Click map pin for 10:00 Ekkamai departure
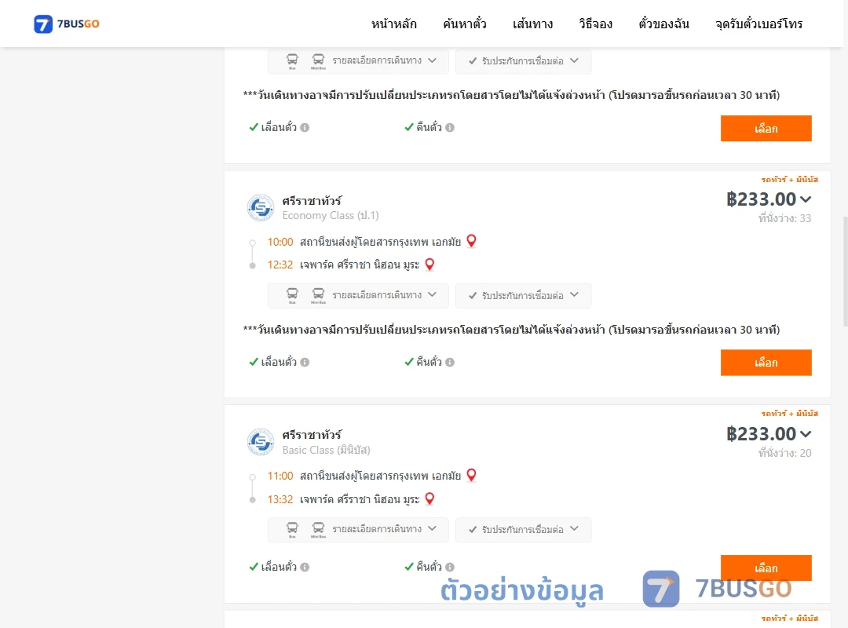This screenshot has width=848, height=628. click(x=471, y=241)
